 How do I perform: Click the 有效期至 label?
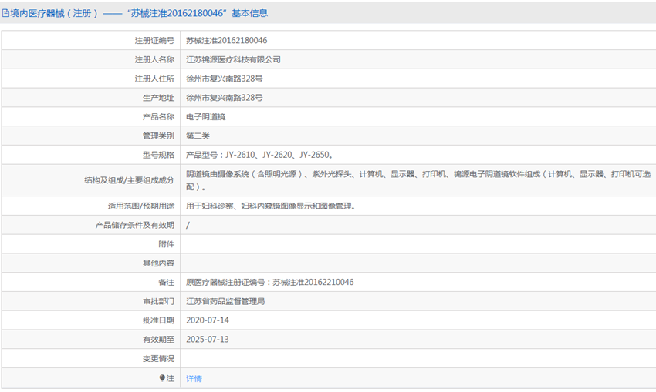tap(158, 340)
